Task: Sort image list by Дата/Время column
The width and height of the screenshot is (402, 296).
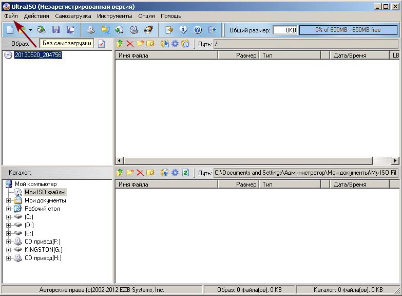Action: pos(359,55)
